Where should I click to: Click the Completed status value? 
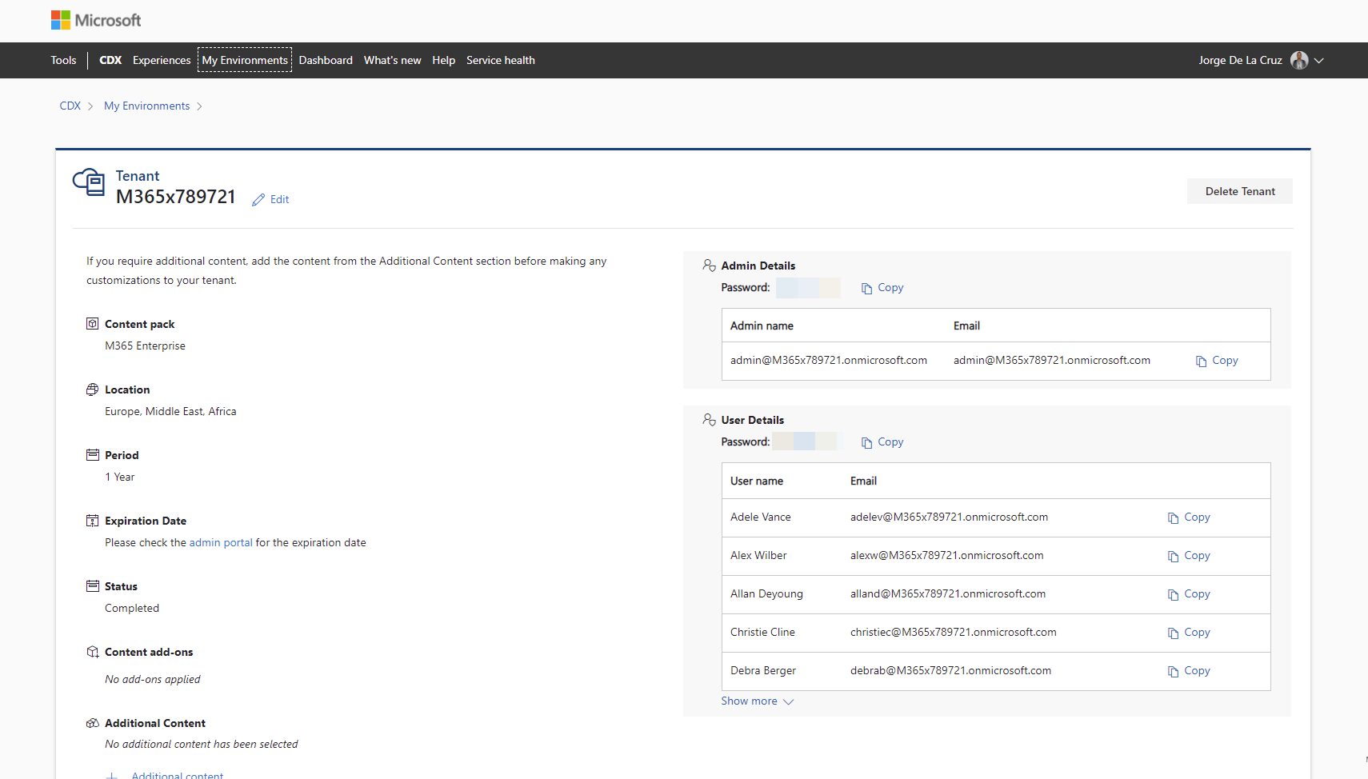coord(132,608)
